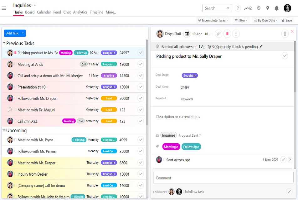Open the notifications bell icon
Screen dimensions: 298x200
(x=277, y=8)
